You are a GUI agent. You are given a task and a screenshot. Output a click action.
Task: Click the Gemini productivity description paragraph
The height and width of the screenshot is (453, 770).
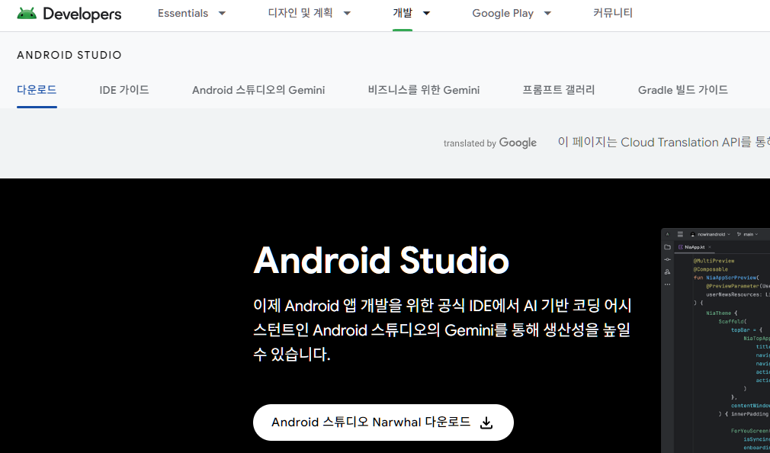click(x=442, y=329)
